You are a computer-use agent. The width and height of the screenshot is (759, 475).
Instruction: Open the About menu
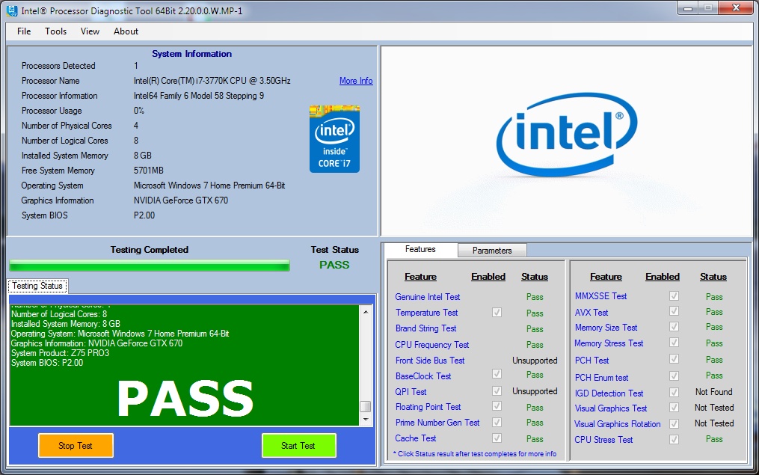(x=126, y=31)
